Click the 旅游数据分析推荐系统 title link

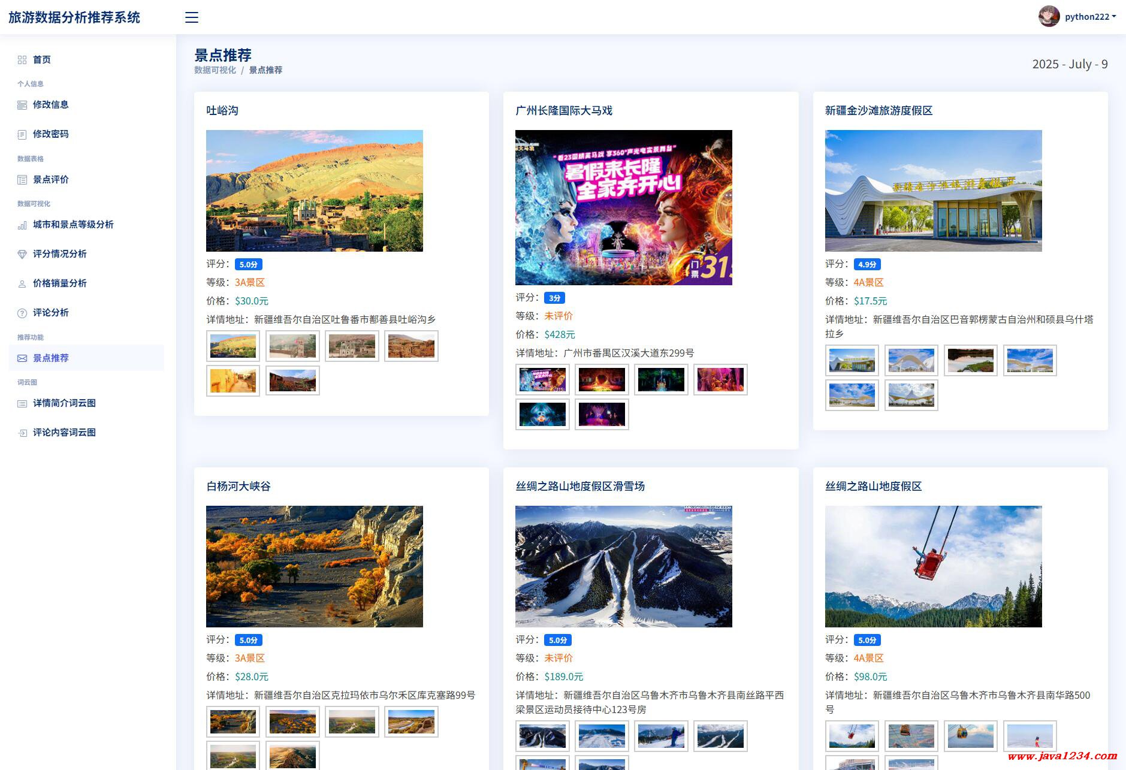coord(74,17)
